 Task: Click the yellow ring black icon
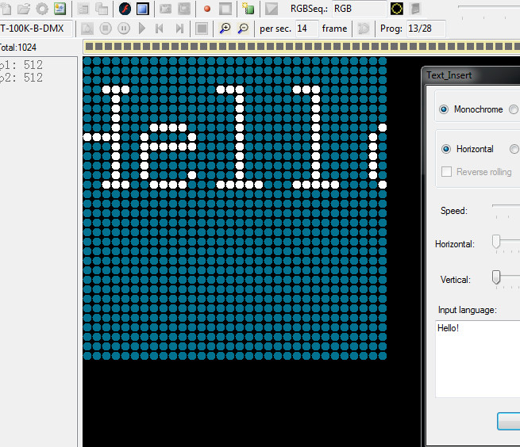(x=397, y=9)
